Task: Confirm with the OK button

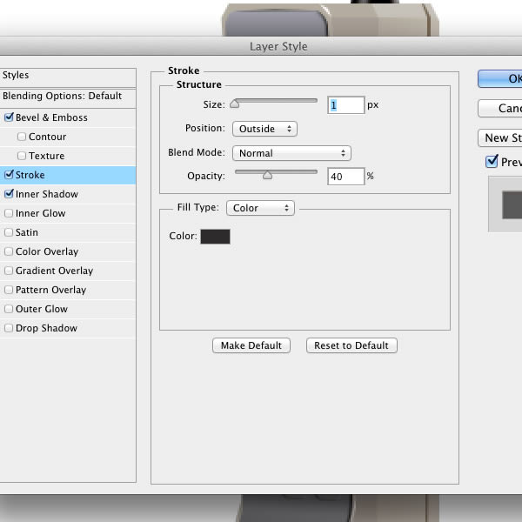Action: point(500,78)
